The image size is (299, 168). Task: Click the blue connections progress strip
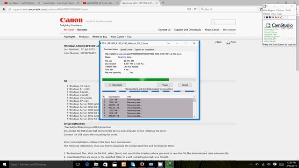point(149,91)
